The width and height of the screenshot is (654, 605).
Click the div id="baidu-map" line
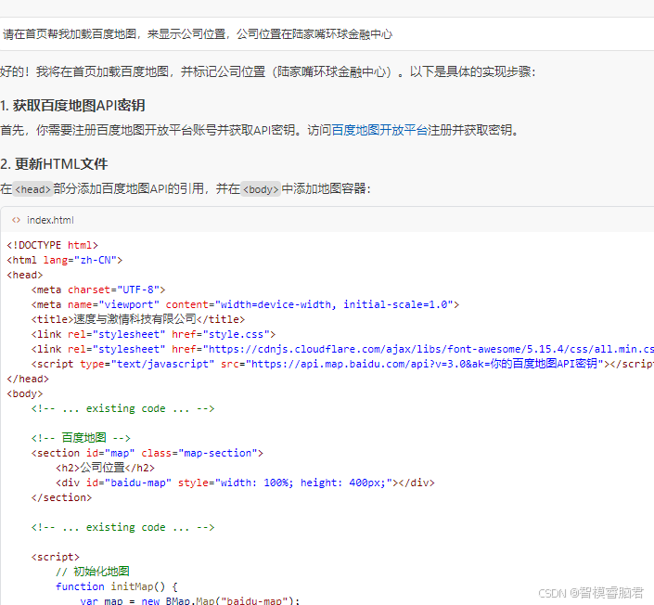pos(245,483)
